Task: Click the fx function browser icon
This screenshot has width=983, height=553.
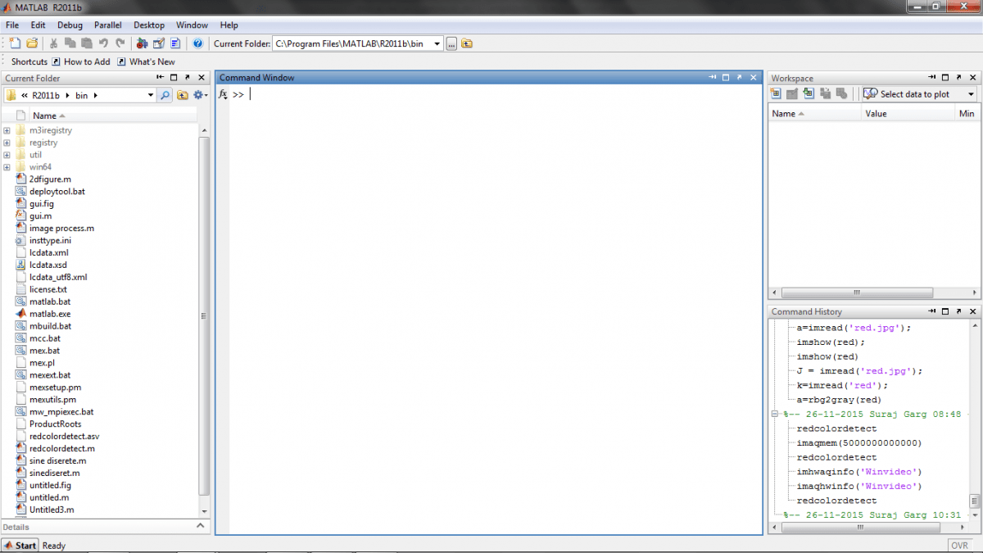Action: pyautogui.click(x=223, y=94)
